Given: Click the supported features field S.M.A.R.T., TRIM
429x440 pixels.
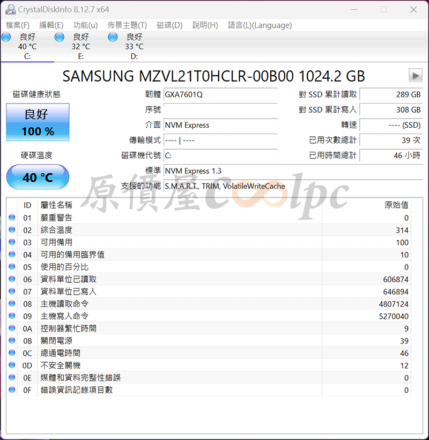Looking at the screenshot, I should coord(293,186).
